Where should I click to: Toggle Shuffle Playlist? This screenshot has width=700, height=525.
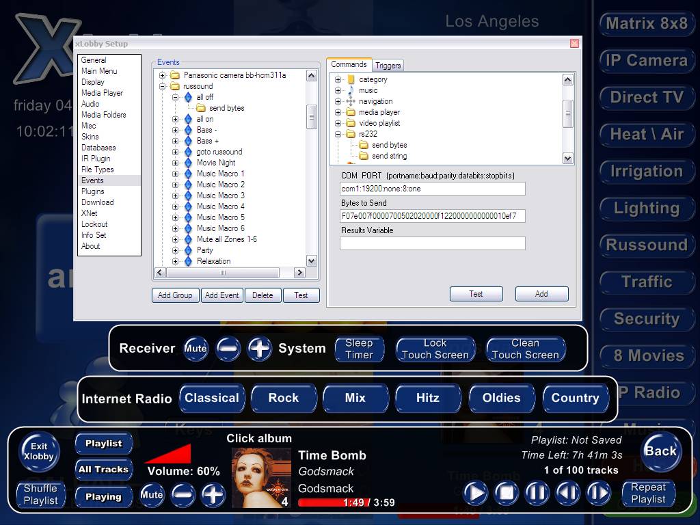tap(40, 494)
